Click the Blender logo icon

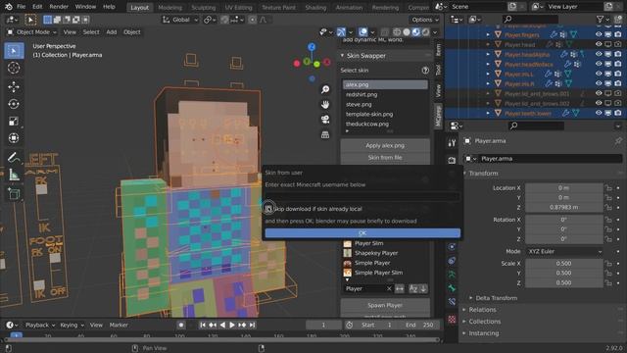coord(9,7)
